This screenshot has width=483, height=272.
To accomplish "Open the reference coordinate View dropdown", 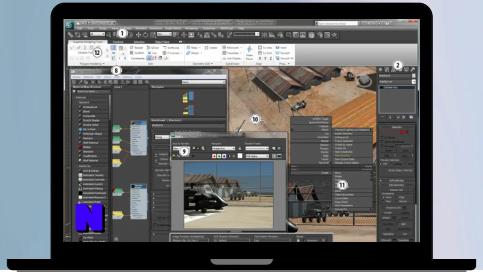I will (x=164, y=34).
